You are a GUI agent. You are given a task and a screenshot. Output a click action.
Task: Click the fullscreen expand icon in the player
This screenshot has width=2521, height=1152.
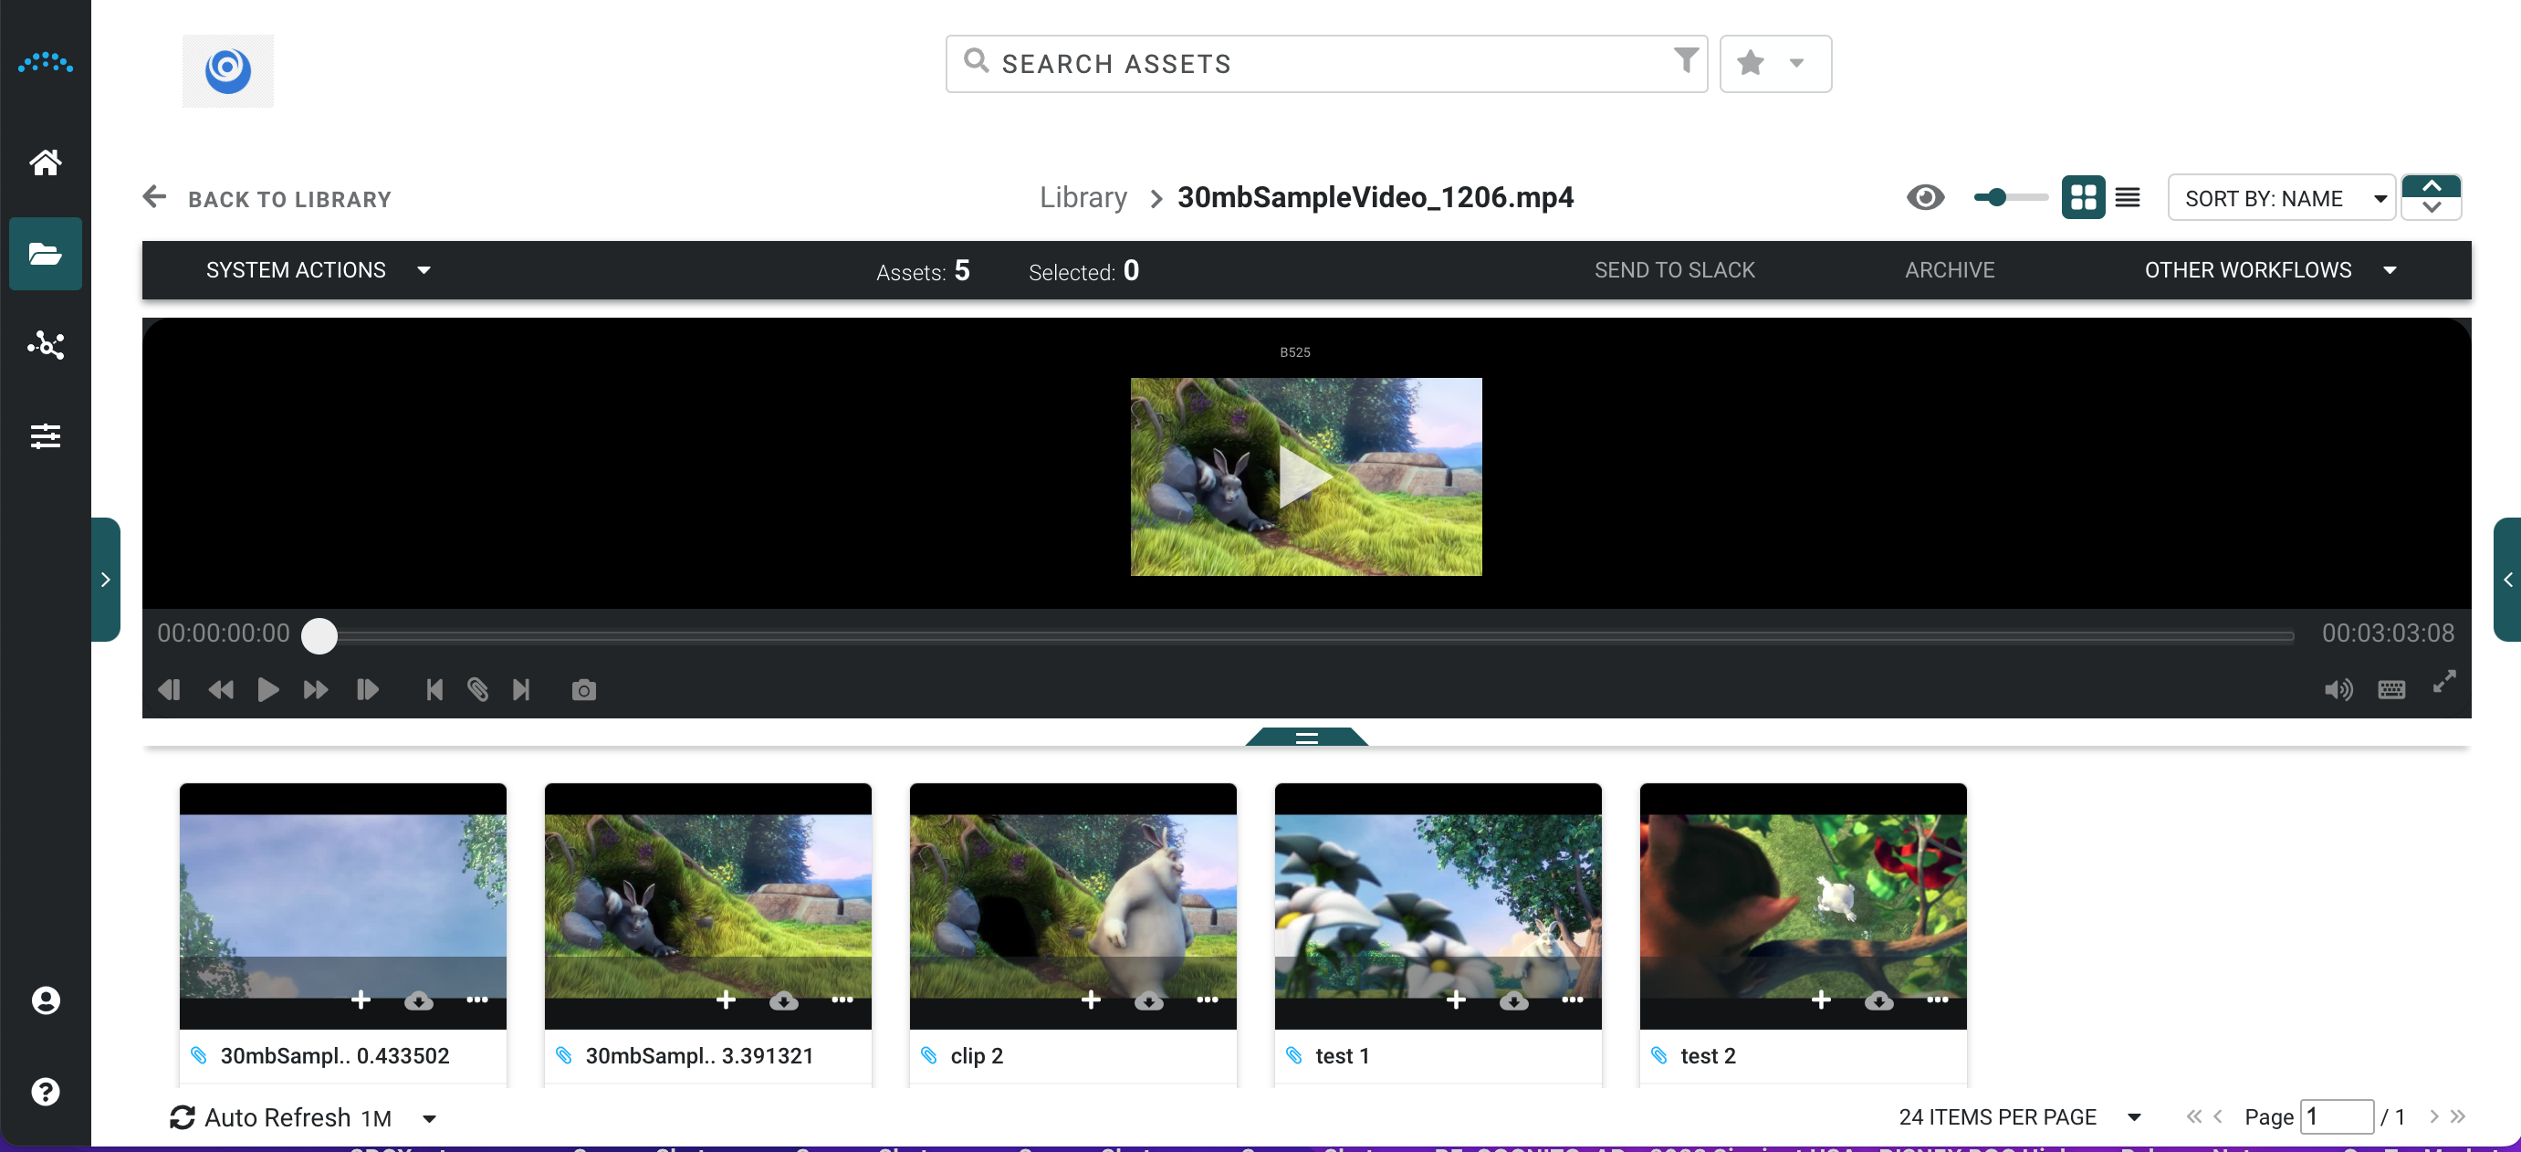pyautogui.click(x=2443, y=681)
